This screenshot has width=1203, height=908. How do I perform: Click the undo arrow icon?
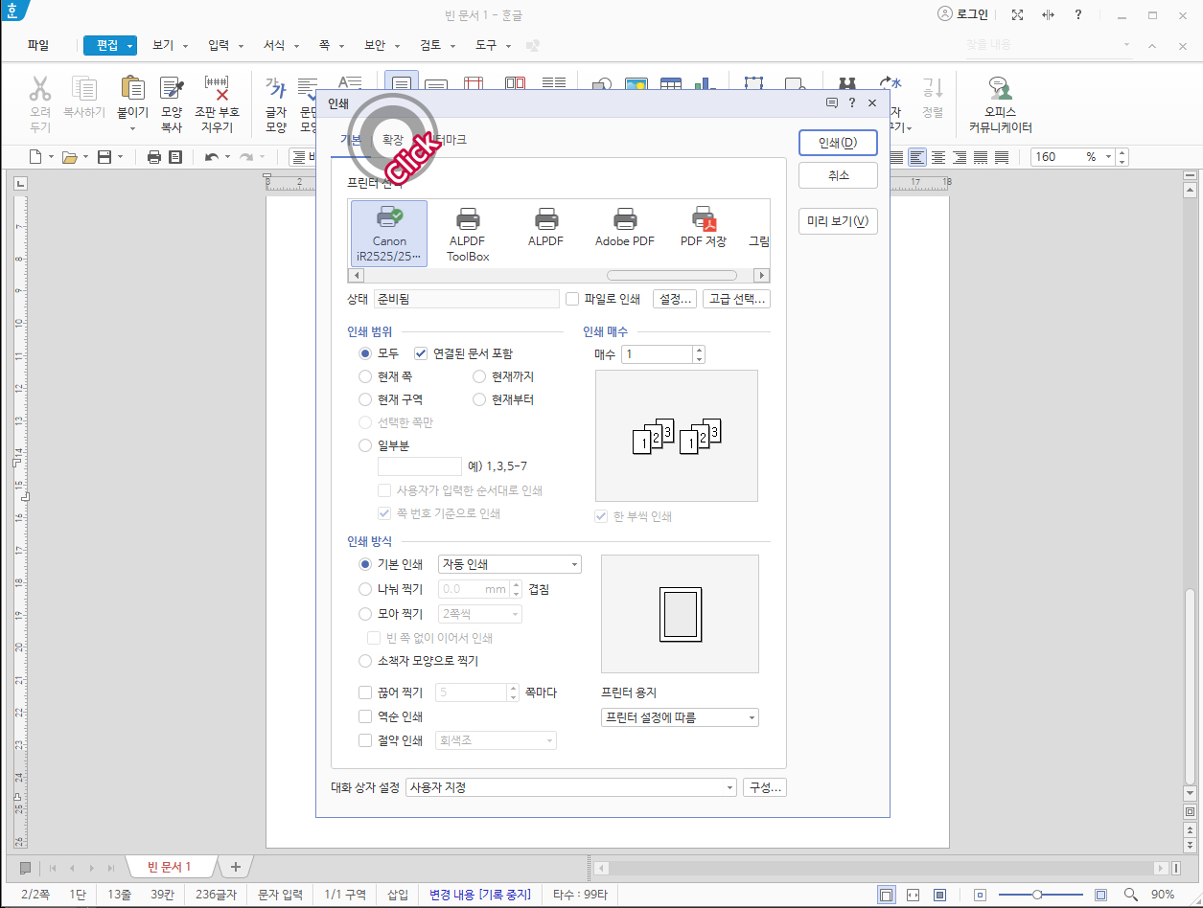click(x=211, y=157)
